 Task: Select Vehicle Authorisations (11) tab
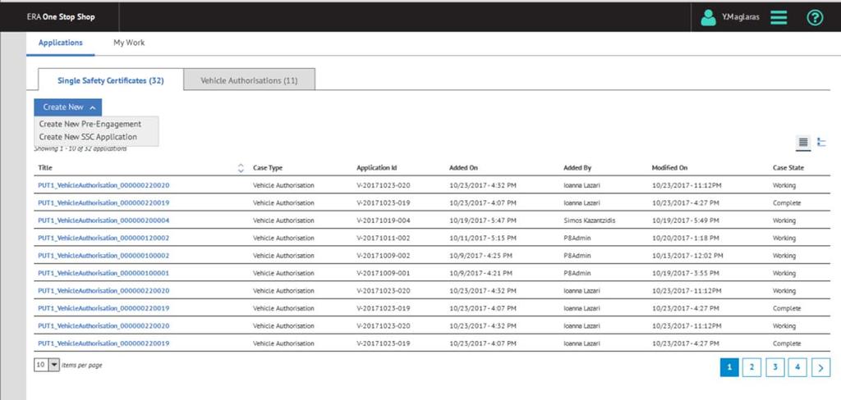click(249, 80)
